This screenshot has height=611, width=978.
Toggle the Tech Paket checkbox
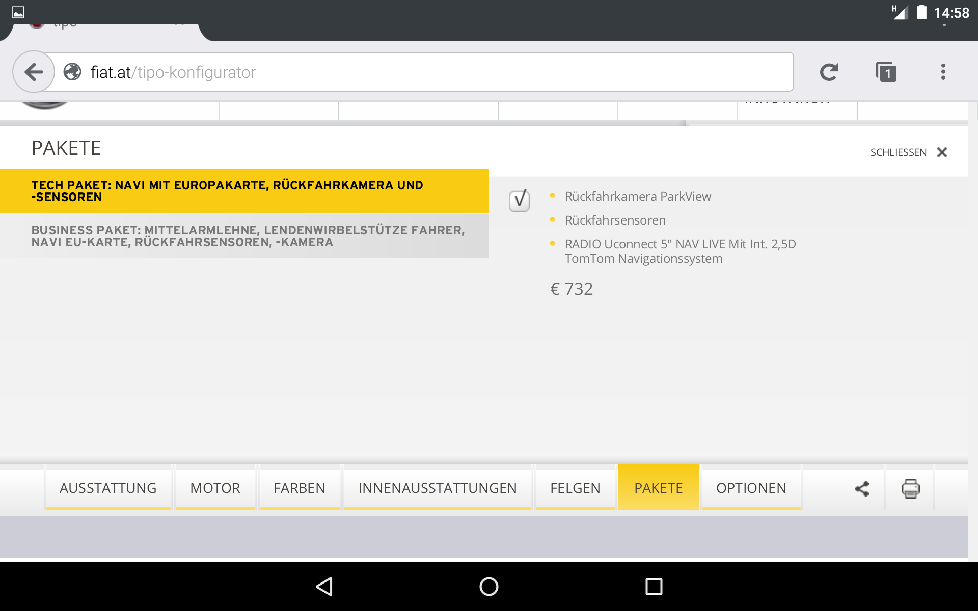pyautogui.click(x=519, y=200)
